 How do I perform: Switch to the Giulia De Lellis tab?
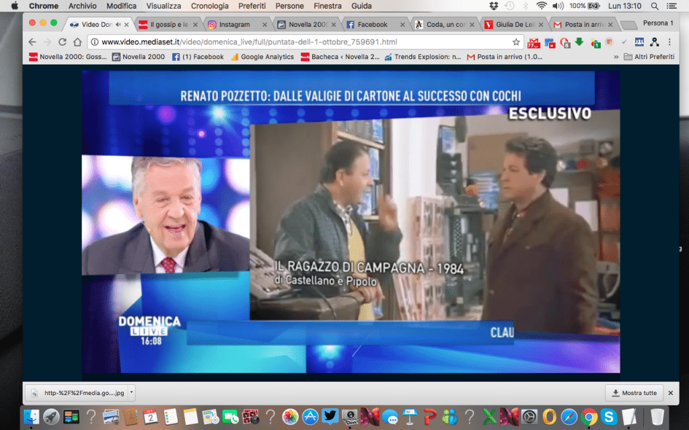pyautogui.click(x=514, y=25)
